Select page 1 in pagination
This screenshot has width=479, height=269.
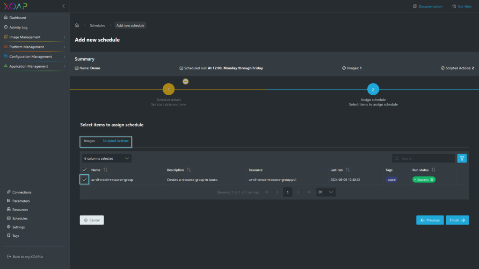(x=288, y=192)
